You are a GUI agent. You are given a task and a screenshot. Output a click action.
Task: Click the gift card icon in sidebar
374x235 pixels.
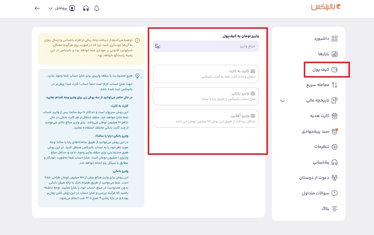click(x=334, y=116)
